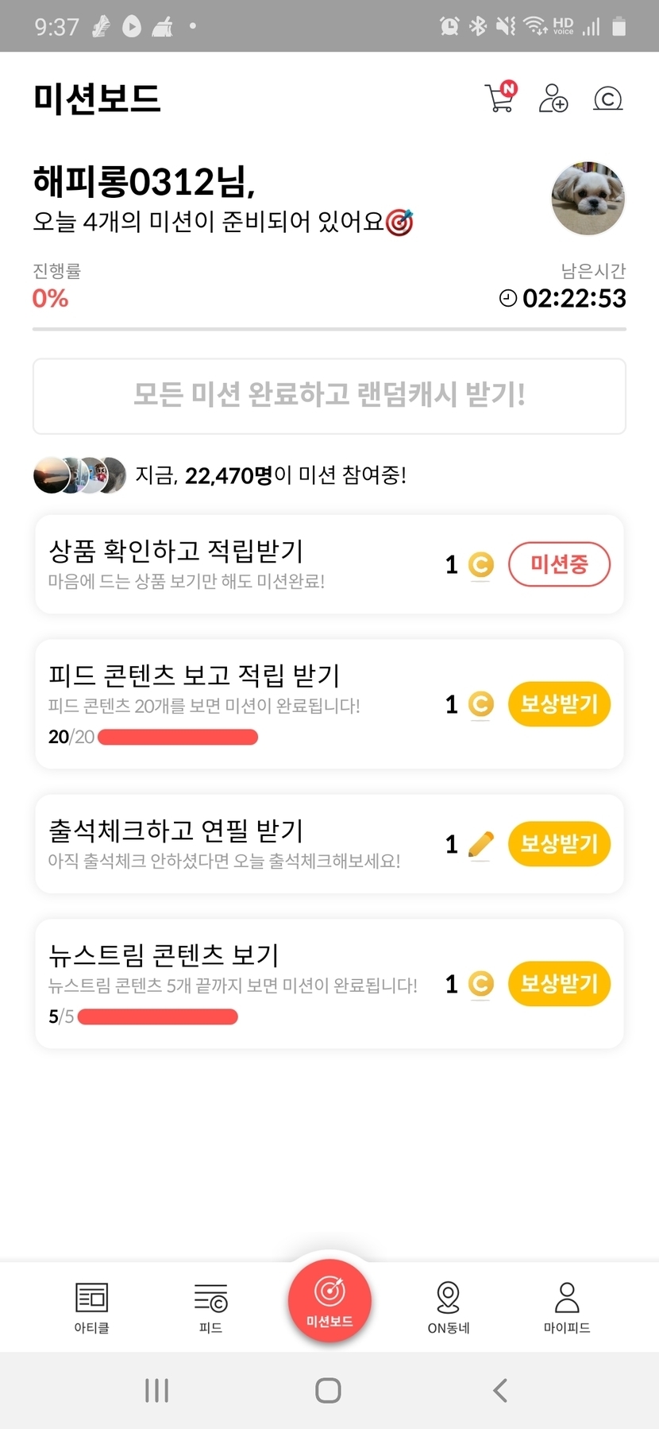Tap the 뉴스트림 5/5 progress bar
The height and width of the screenshot is (1429, 659).
click(158, 1017)
